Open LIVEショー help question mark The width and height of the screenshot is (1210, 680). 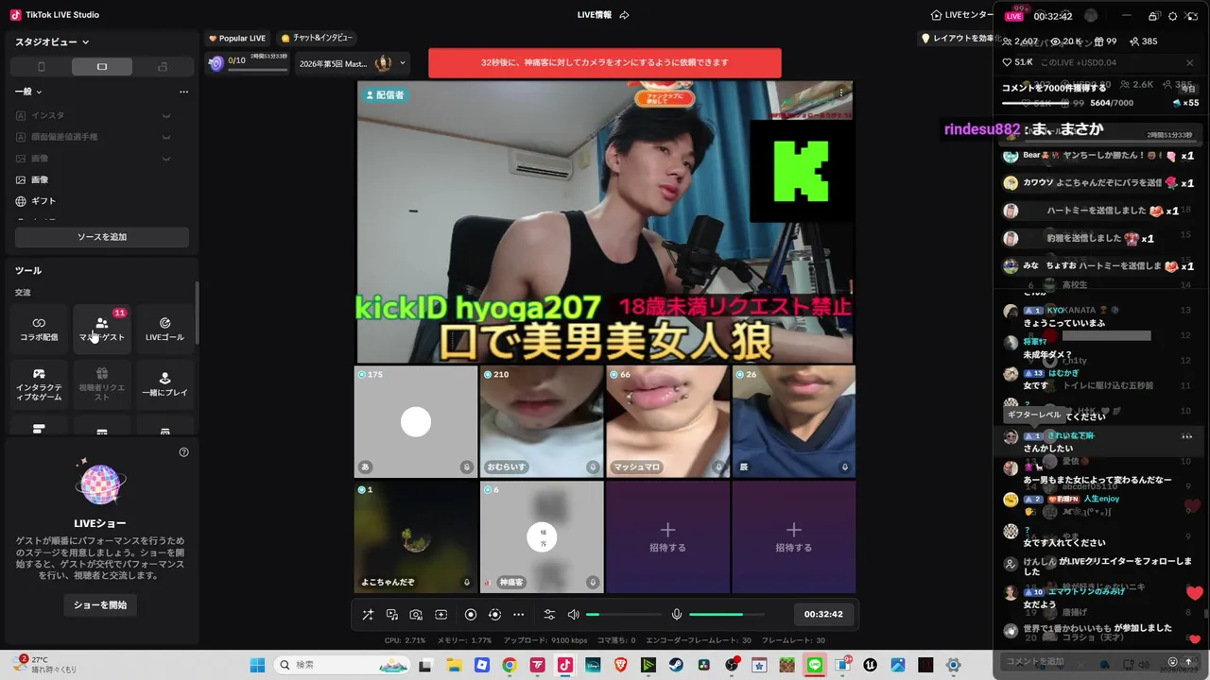(x=183, y=452)
